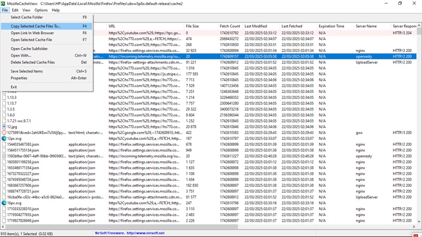422x237 pixels.
Task: Open Properties from the File menu
Action: (19, 78)
